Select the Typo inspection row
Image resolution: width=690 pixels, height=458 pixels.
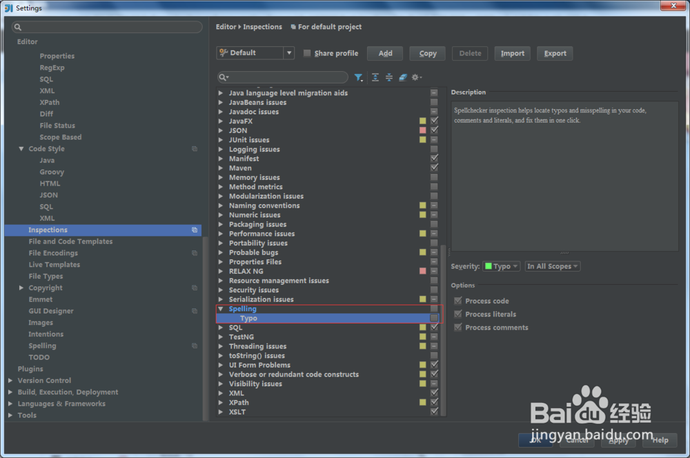click(x=328, y=318)
